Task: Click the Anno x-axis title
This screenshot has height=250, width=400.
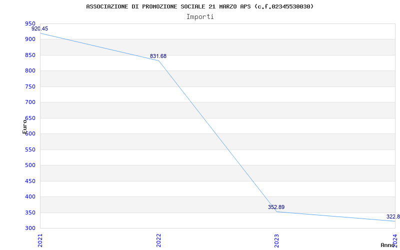Action: 387,245
